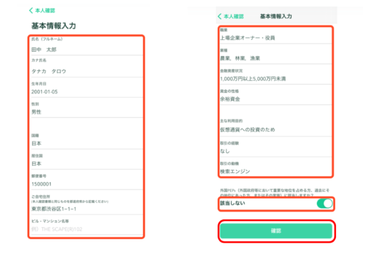Open the 資金の性格 selector showing 余裕資金
Viewport: 384px width, 256px height.
point(275,99)
